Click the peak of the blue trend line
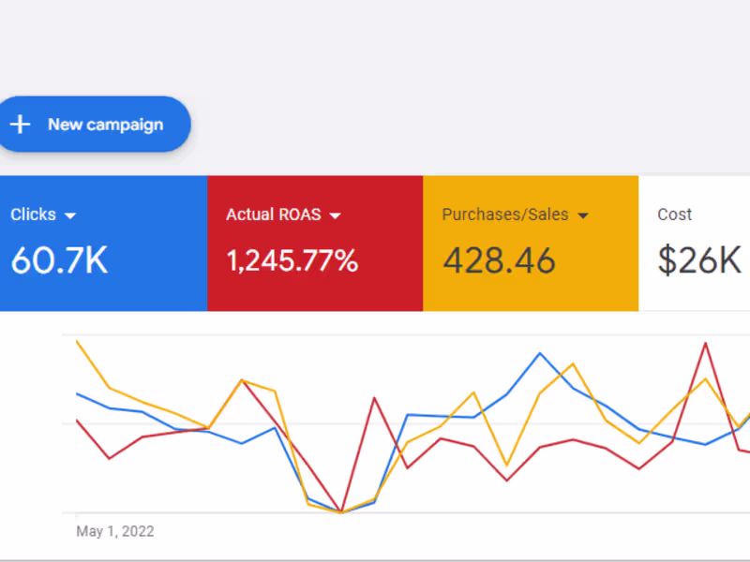The width and height of the screenshot is (750, 562). [540, 355]
